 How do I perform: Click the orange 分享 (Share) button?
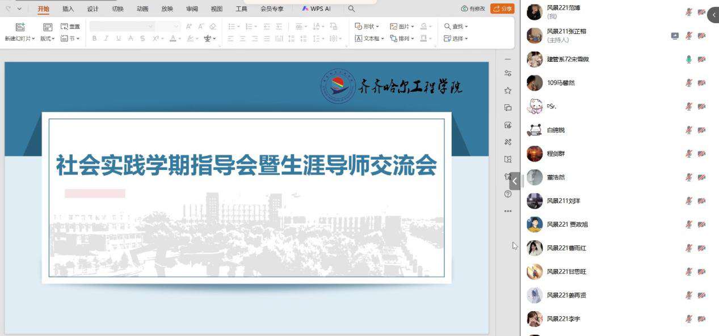[502, 9]
